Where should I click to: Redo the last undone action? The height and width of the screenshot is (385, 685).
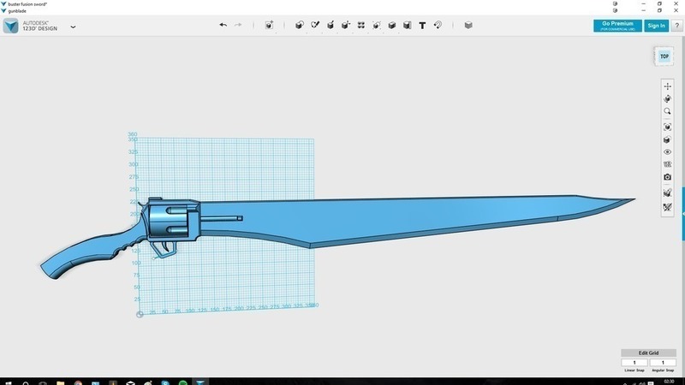[x=238, y=25]
